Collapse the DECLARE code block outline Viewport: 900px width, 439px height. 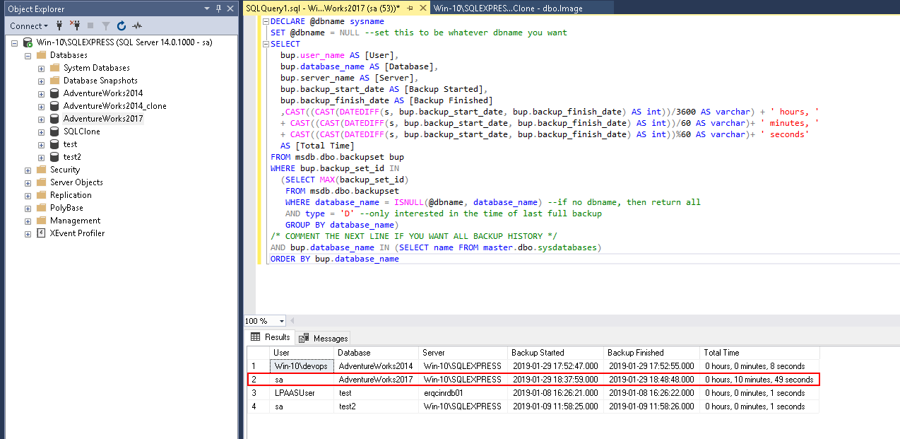click(x=264, y=21)
